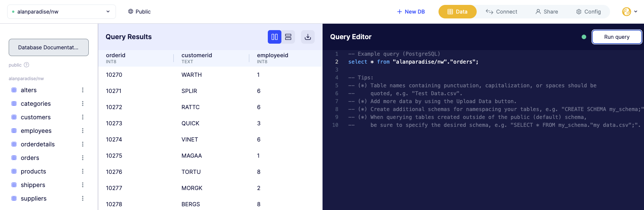Switch to row view layout in Query Results
The height and width of the screenshot is (210, 644).
tap(288, 37)
